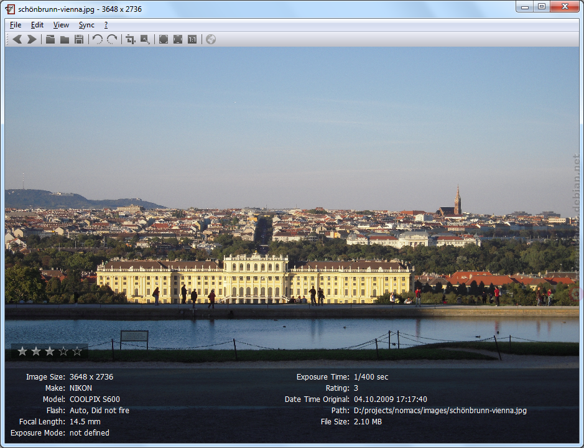Open the resize image tool

pyautogui.click(x=145, y=39)
